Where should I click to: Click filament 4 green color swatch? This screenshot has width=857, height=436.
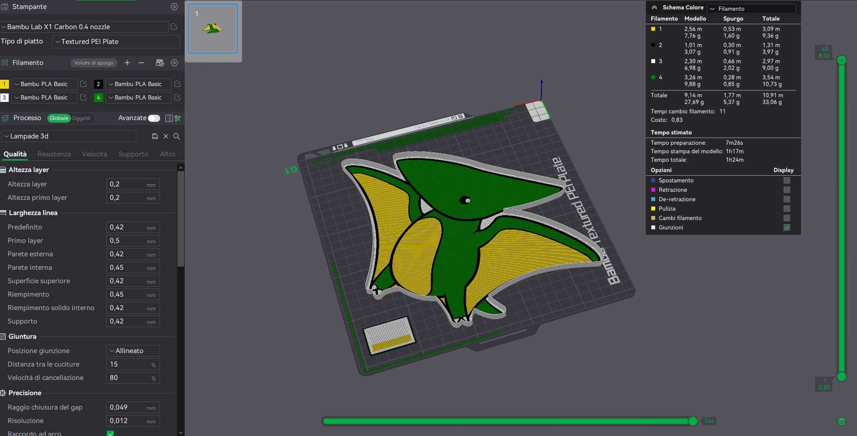point(99,97)
